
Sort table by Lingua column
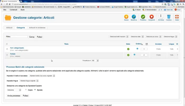pos(171,44)
